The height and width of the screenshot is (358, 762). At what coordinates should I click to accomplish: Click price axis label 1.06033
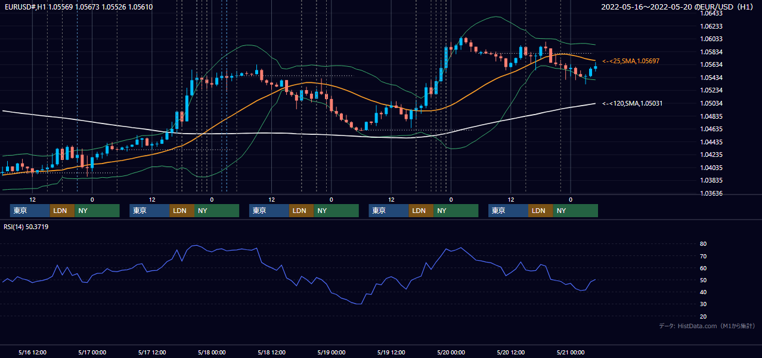tap(711, 39)
